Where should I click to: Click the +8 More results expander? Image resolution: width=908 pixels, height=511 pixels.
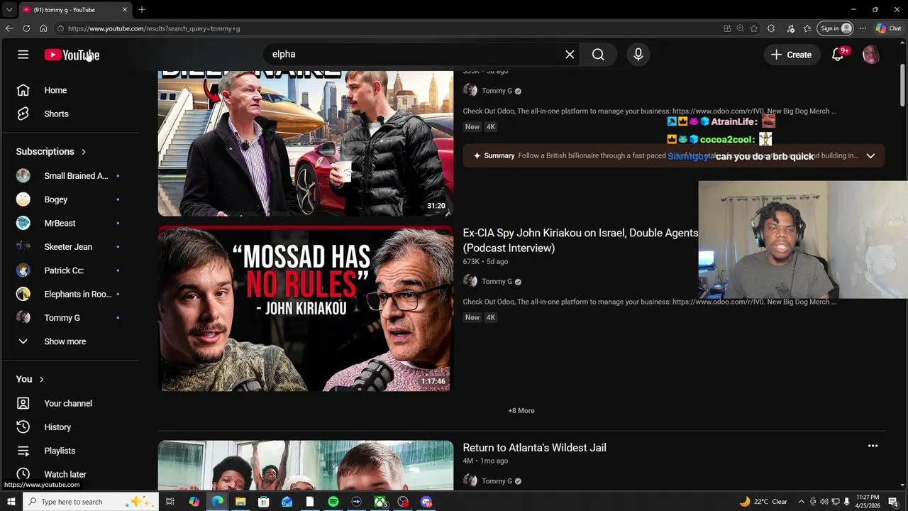click(521, 410)
